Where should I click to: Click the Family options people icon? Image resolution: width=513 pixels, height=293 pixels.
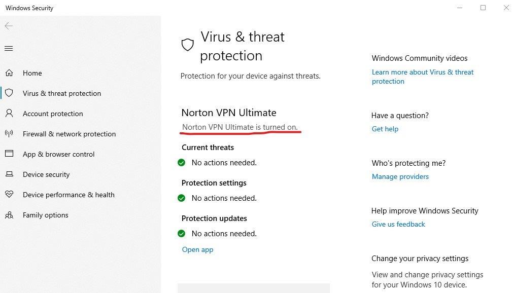9,215
